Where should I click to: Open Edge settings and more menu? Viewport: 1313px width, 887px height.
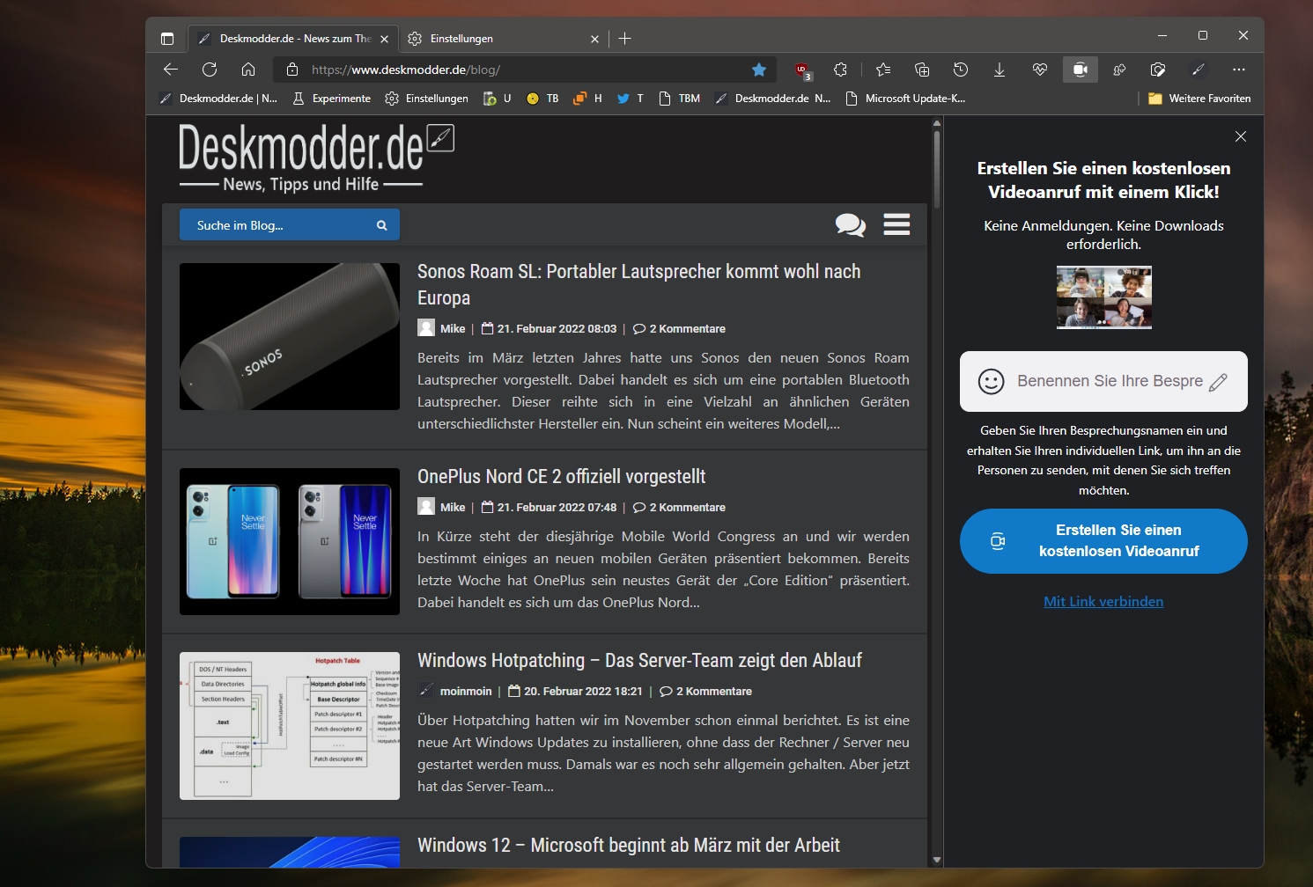click(x=1239, y=70)
